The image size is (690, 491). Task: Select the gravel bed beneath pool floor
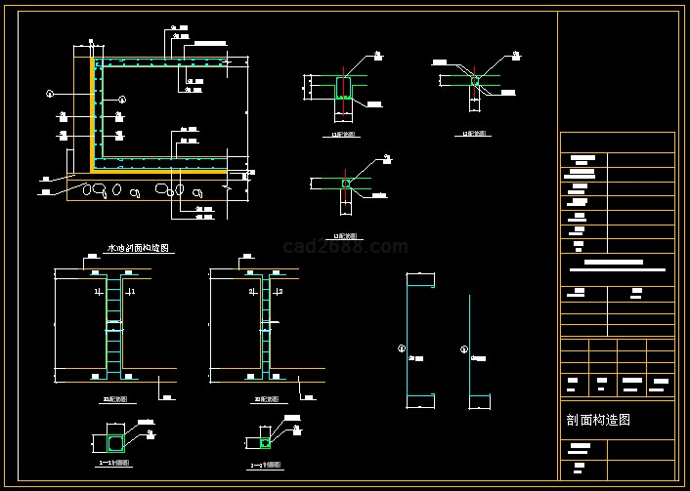[137, 189]
